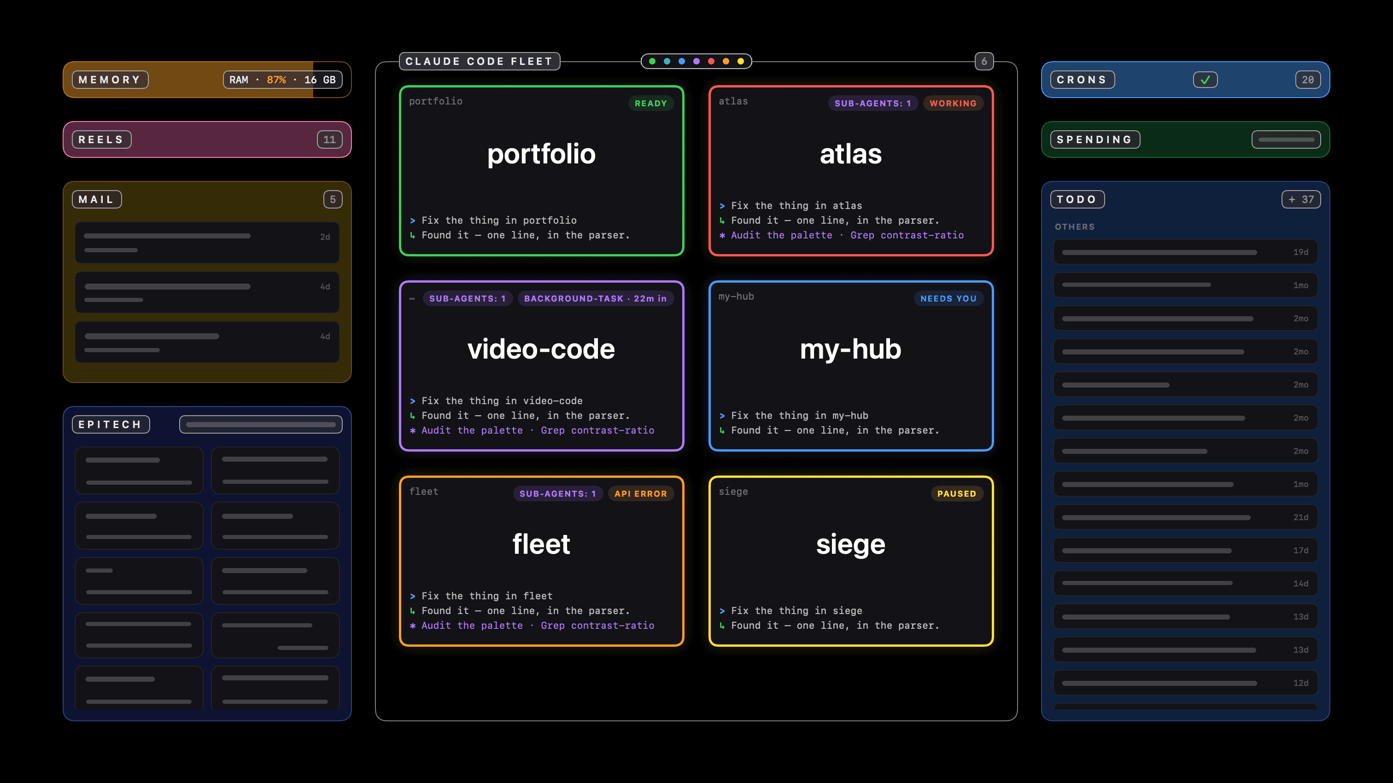Select the purple status dot in fleet header

tap(696, 62)
